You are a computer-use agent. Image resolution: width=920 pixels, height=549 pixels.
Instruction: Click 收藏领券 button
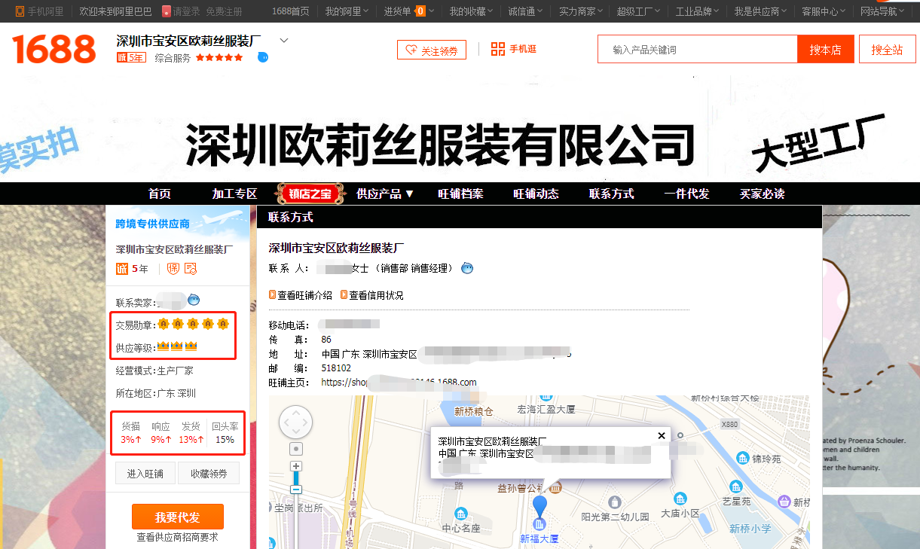(209, 473)
